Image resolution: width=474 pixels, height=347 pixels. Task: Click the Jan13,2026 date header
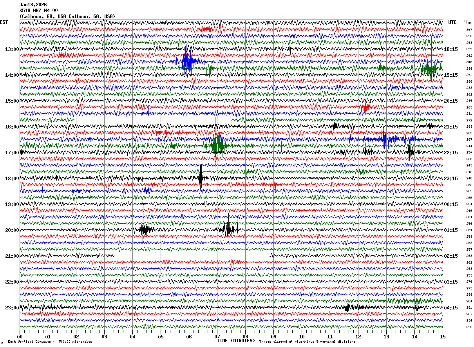coord(33,5)
